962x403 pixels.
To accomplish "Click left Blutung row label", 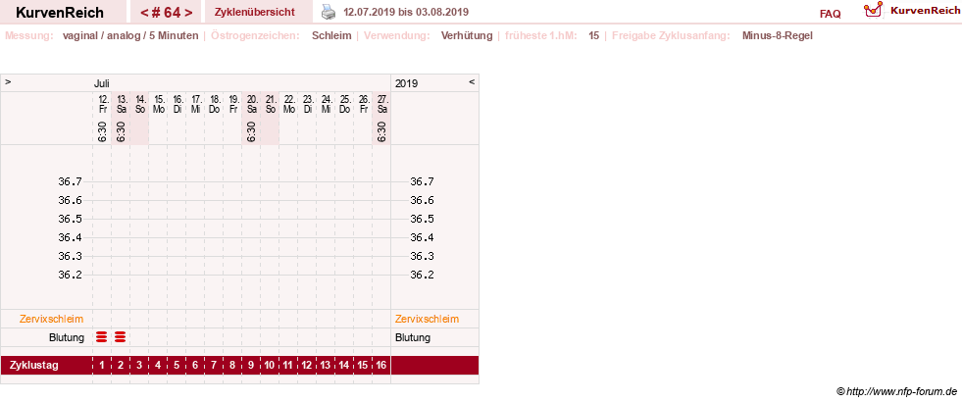I will (x=67, y=337).
